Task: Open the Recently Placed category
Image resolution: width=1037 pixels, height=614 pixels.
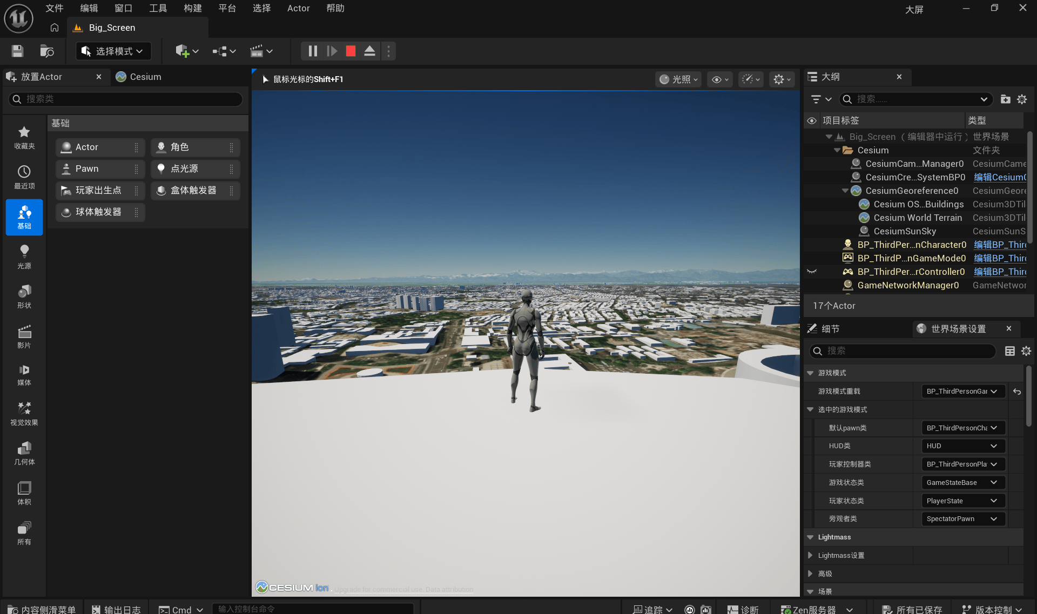Action: click(x=24, y=177)
